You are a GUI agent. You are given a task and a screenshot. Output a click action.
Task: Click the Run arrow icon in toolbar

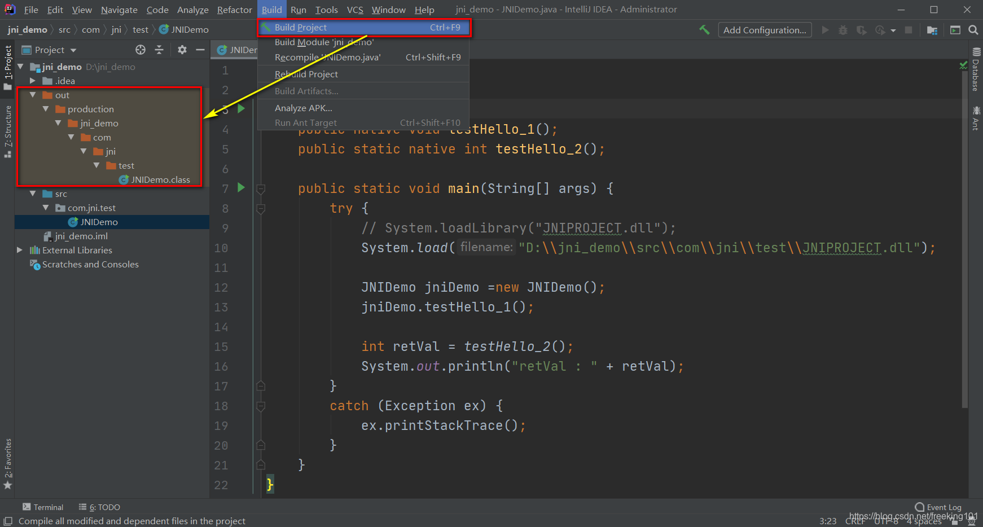point(825,30)
